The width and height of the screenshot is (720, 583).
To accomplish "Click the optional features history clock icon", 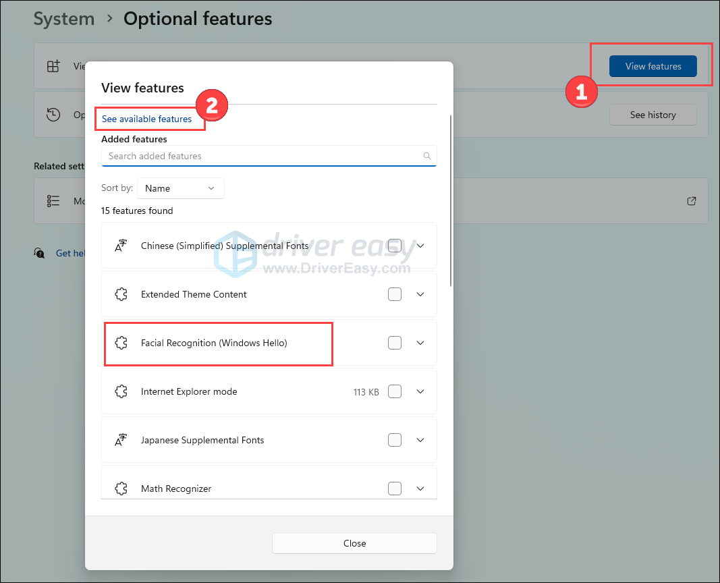I will [53, 115].
